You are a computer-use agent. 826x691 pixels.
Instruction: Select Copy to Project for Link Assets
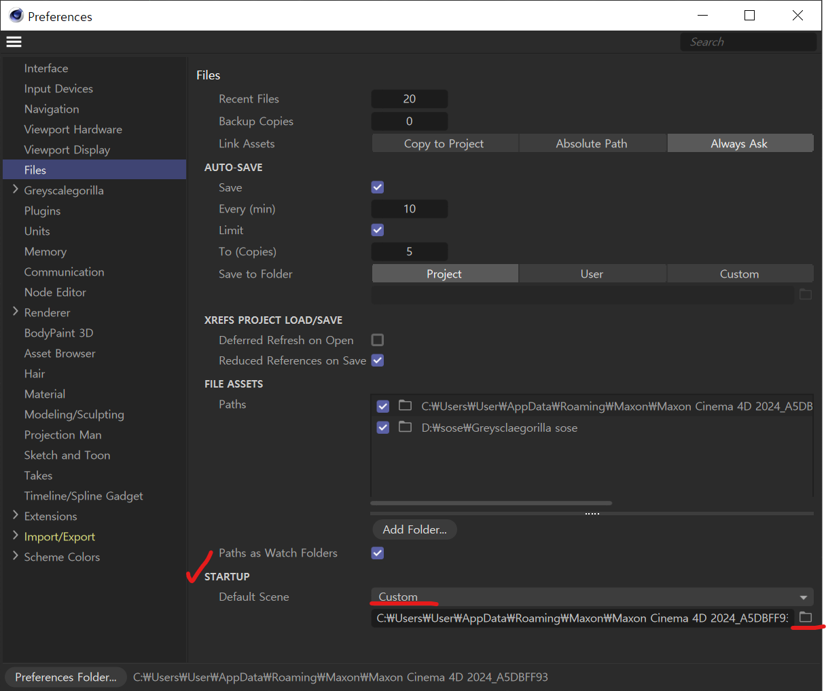pyautogui.click(x=444, y=143)
